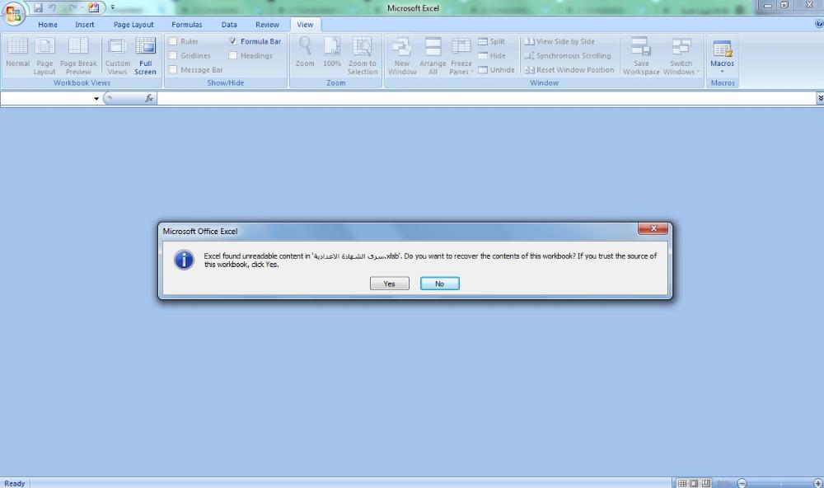Image resolution: width=824 pixels, height=488 pixels.
Task: Click Save Workspace
Action: [x=641, y=56]
